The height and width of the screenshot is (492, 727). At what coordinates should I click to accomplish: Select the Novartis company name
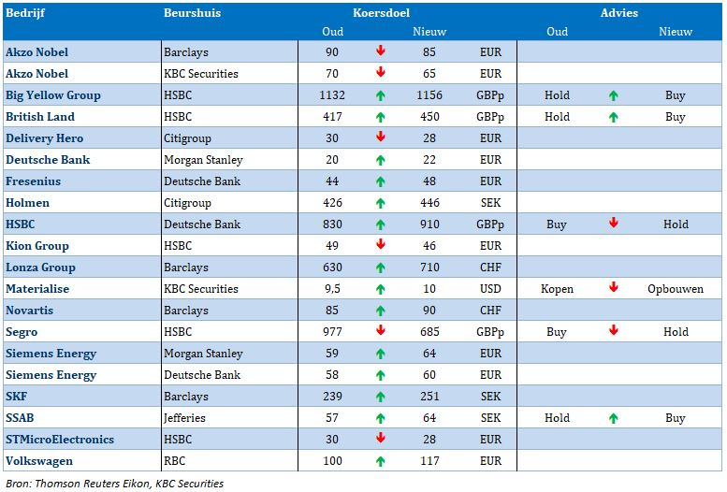(x=29, y=311)
